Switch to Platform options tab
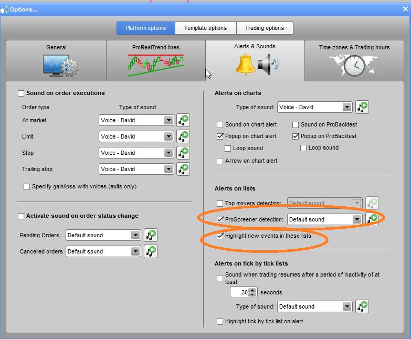This screenshot has width=411, height=339. (146, 28)
